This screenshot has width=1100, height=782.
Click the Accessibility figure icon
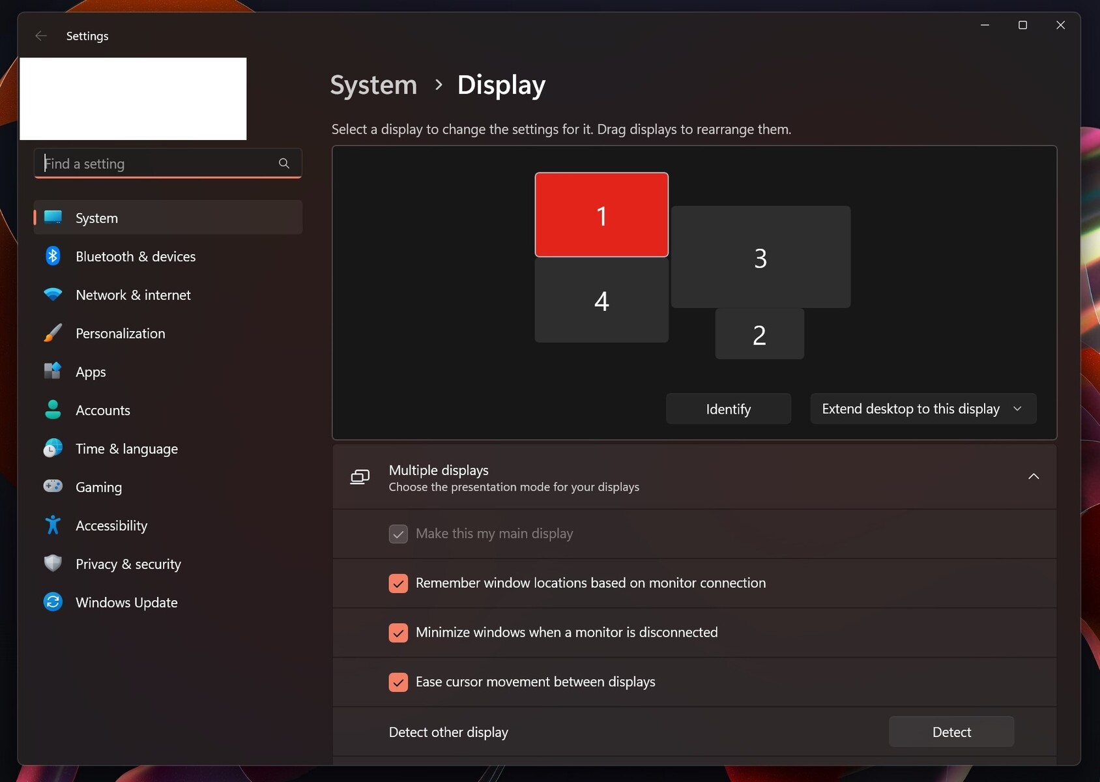53,525
